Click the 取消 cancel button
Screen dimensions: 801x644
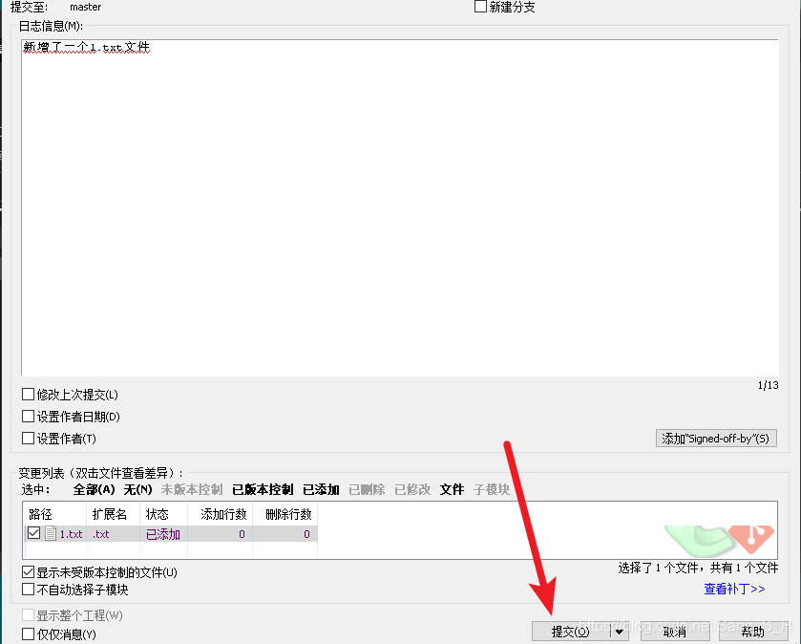674,632
